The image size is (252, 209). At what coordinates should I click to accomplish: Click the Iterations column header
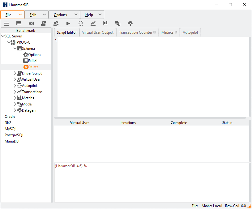point(128,123)
